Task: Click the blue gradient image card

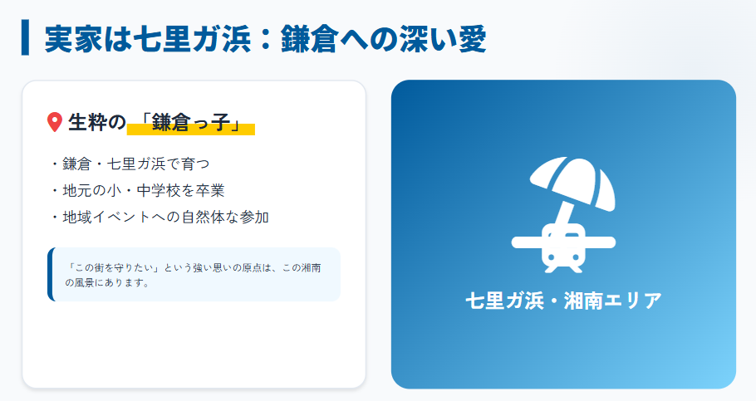Action: pos(563,234)
